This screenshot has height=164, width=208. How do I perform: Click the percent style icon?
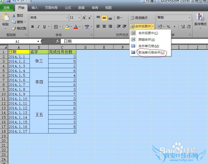point(168,26)
